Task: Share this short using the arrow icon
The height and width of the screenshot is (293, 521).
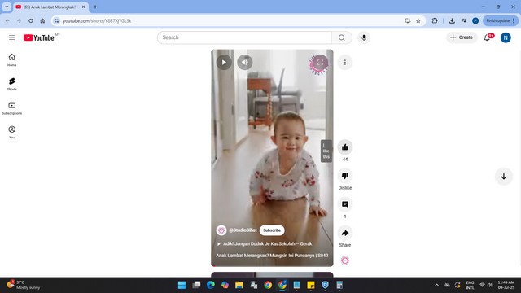Action: tap(345, 233)
